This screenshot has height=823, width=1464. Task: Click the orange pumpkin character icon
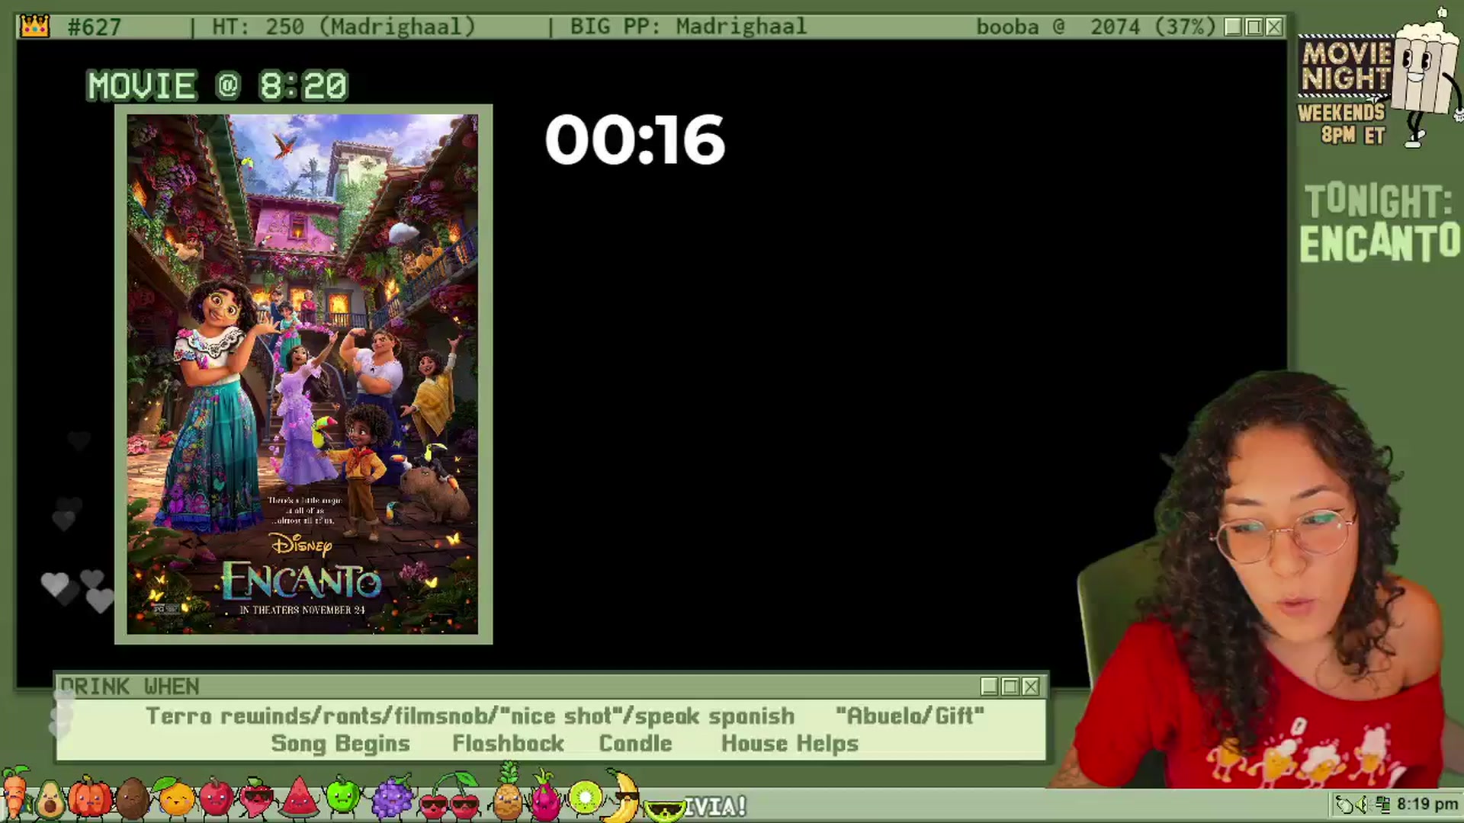click(90, 797)
